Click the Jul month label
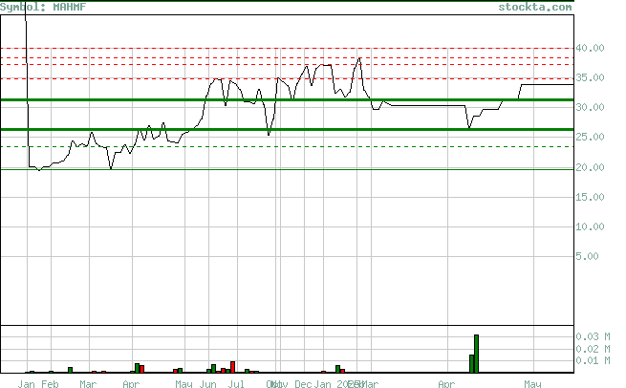 (236, 384)
